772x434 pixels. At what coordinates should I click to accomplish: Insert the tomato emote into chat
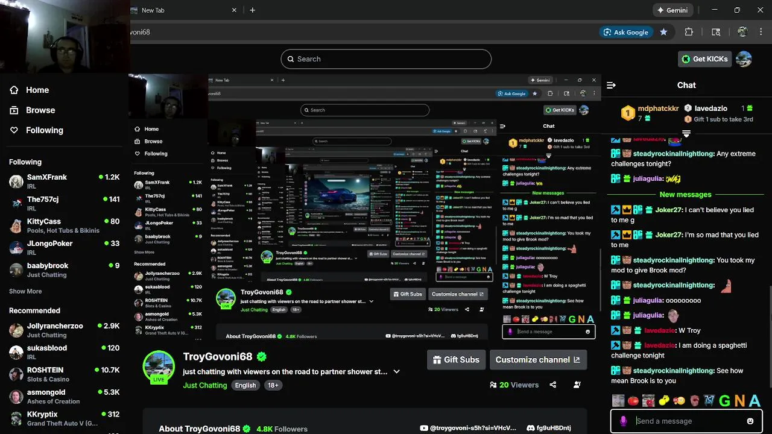click(633, 401)
